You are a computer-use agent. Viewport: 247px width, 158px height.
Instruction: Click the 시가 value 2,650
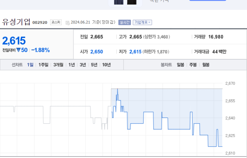point(97,52)
